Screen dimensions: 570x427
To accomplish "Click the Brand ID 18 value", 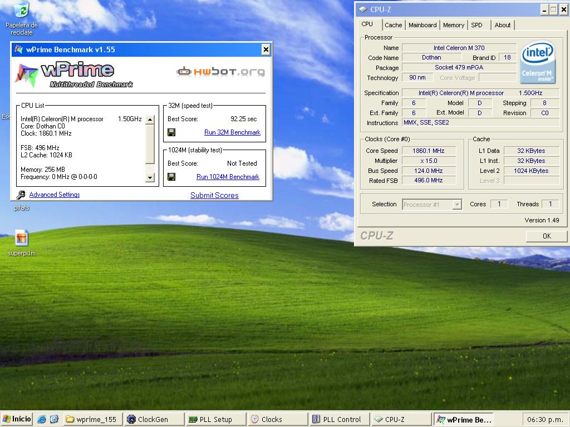I will click(x=507, y=57).
